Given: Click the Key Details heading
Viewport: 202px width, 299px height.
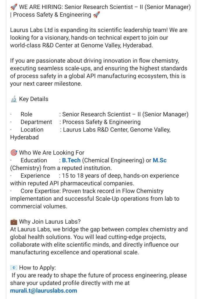Looking at the screenshot, I should (x=34, y=99).
